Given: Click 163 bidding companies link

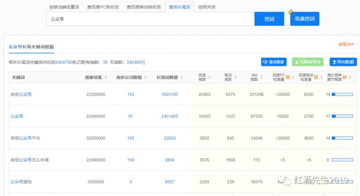Looking at the screenshot, I should tap(130, 138).
